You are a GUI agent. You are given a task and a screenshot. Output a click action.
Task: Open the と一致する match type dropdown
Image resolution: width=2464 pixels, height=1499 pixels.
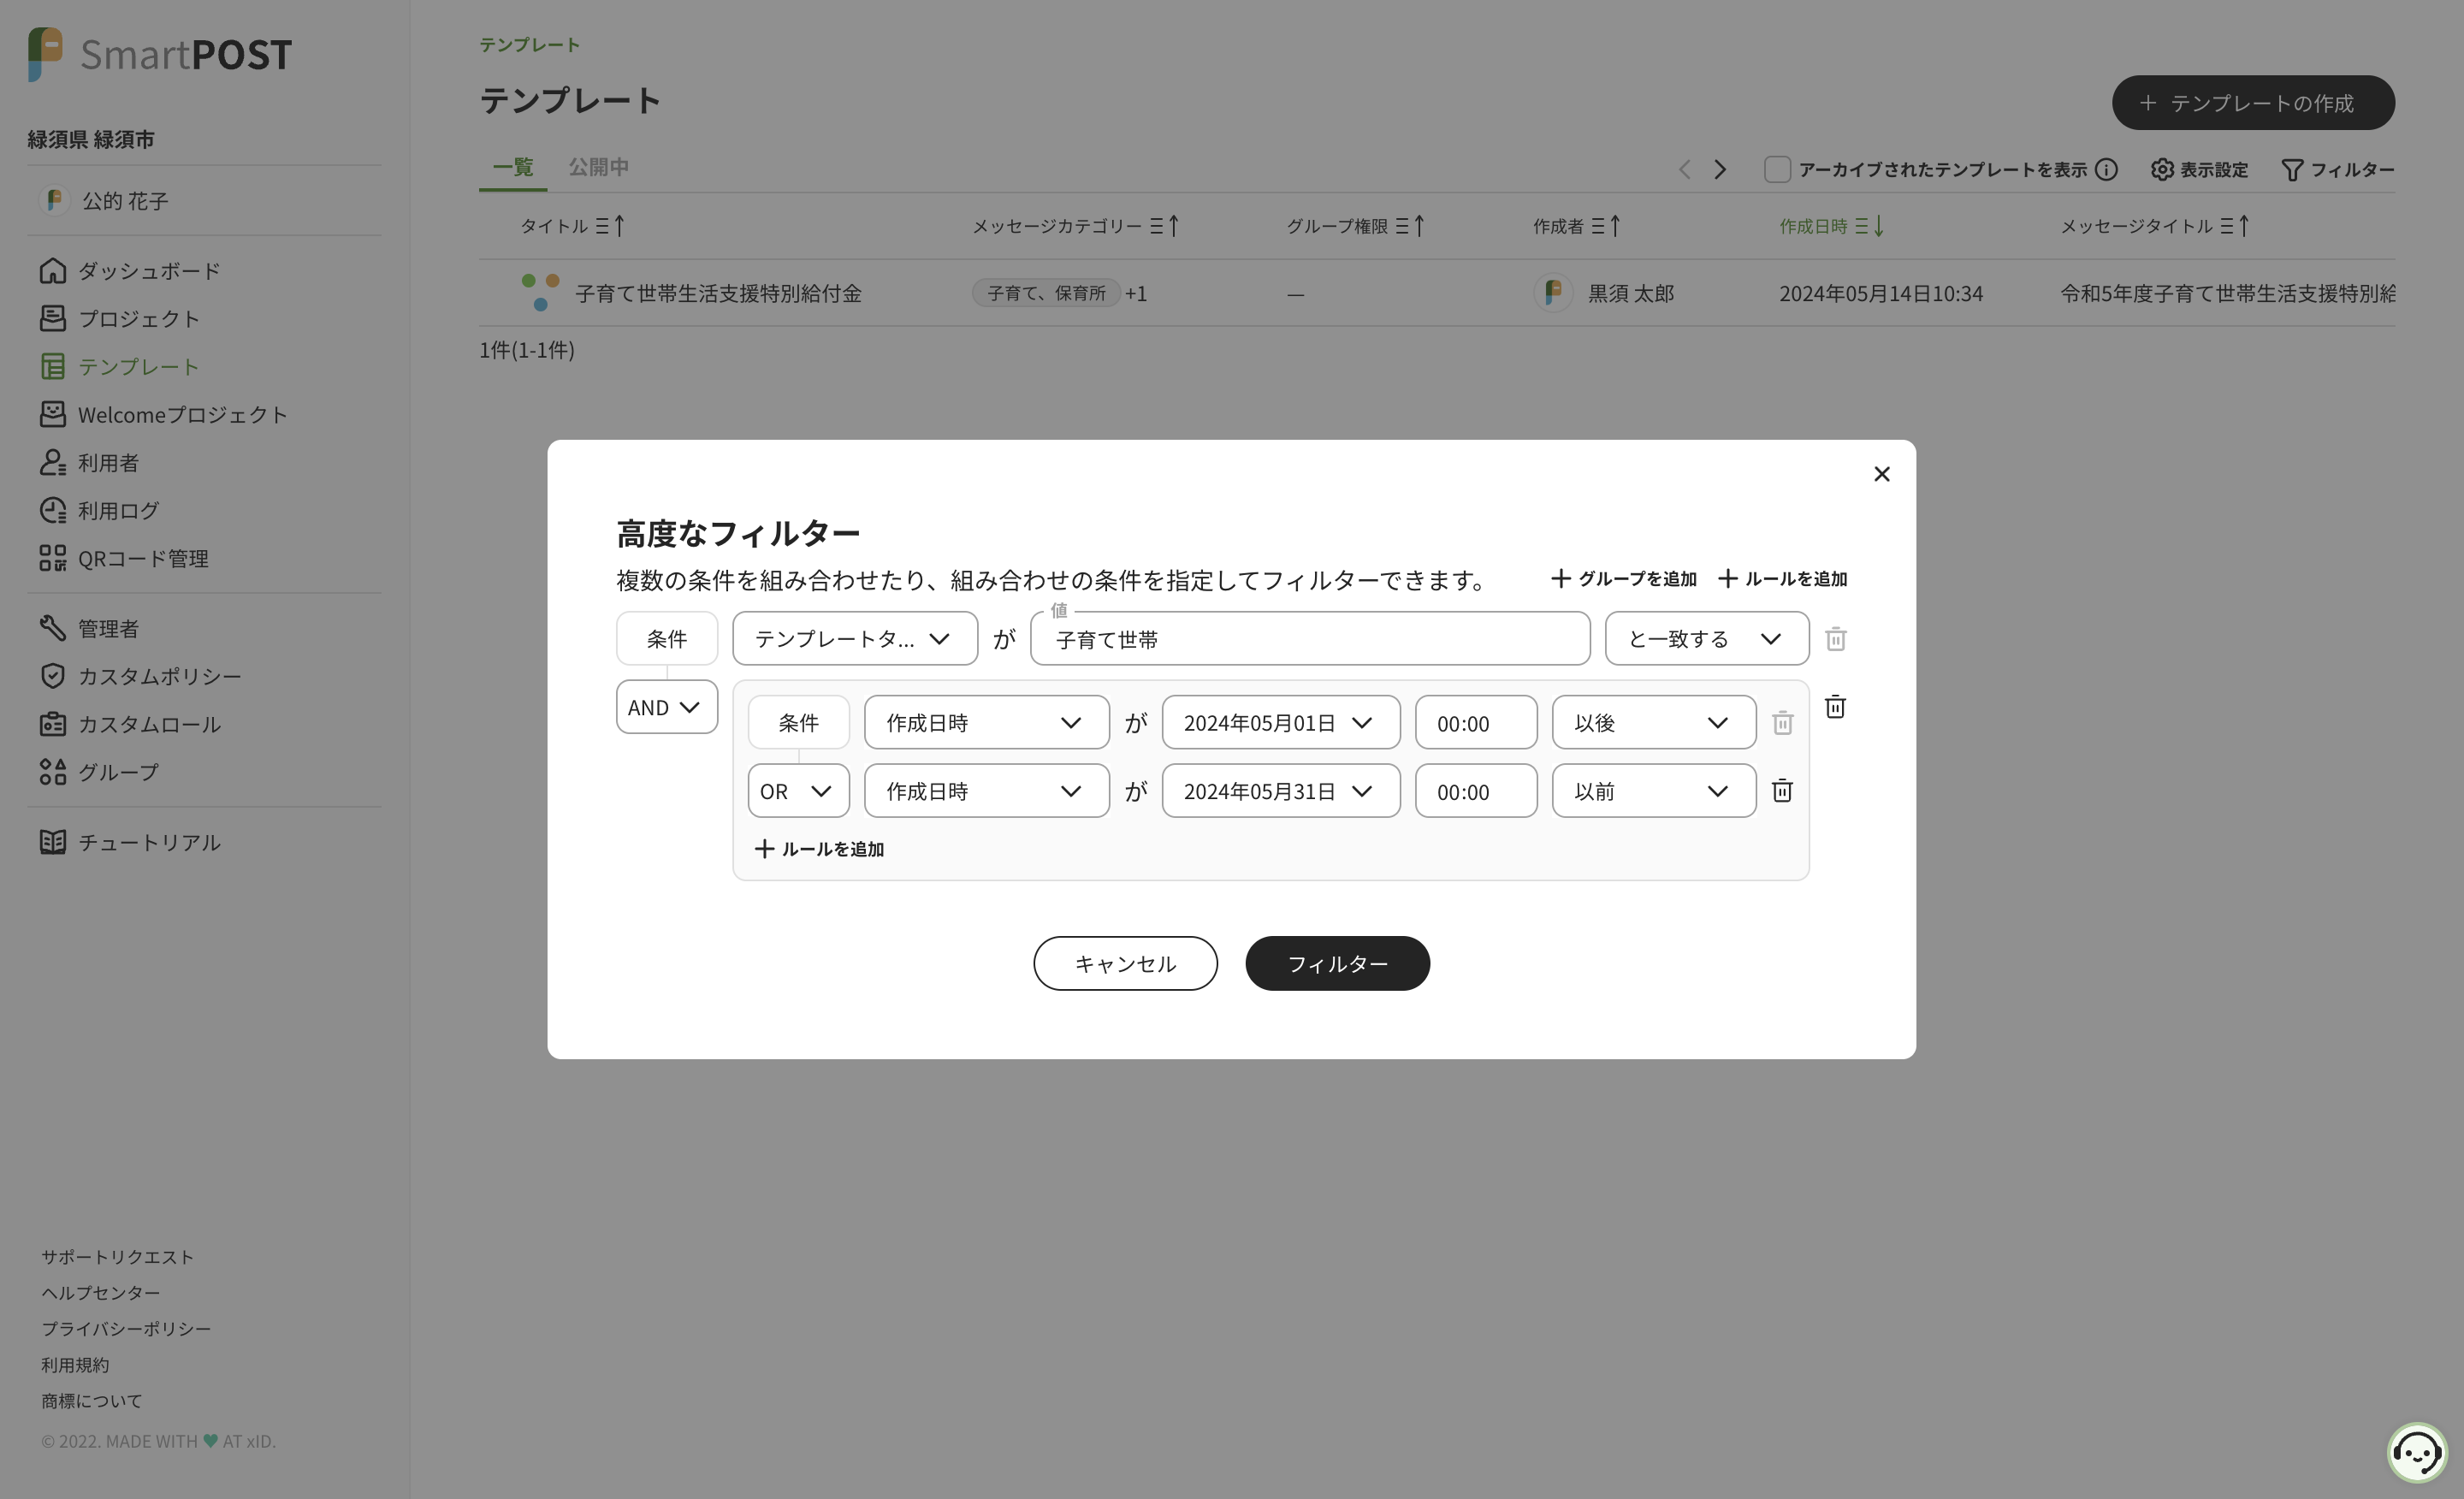(x=1706, y=638)
